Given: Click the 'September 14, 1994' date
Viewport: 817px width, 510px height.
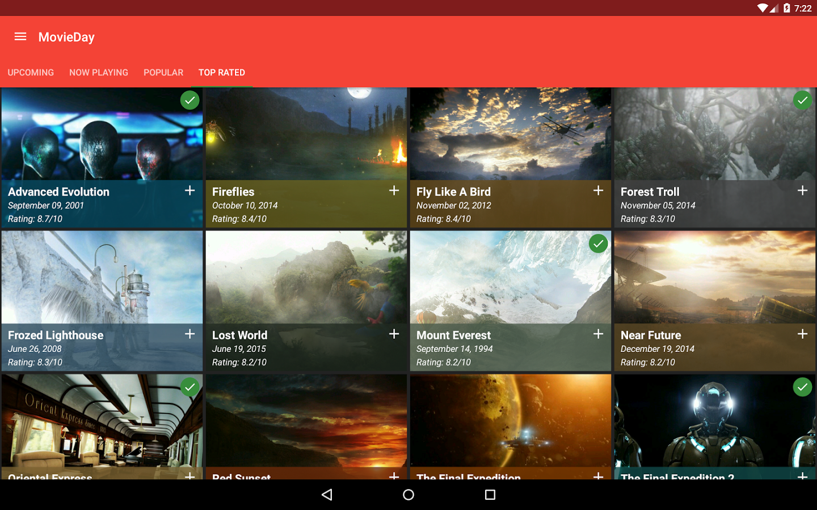Looking at the screenshot, I should coord(454,348).
